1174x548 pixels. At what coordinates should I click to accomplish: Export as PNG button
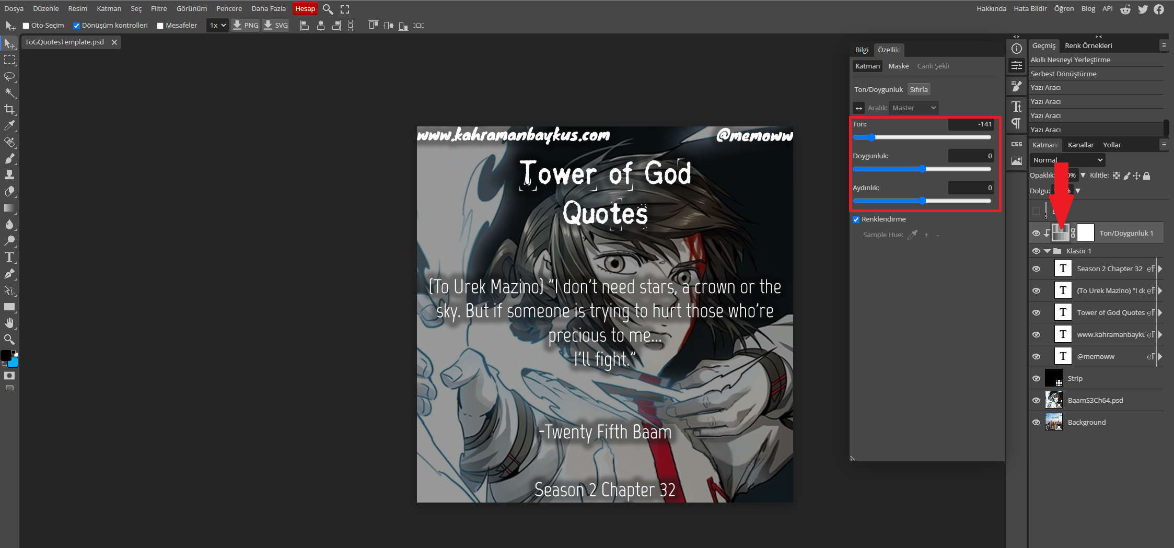(245, 25)
